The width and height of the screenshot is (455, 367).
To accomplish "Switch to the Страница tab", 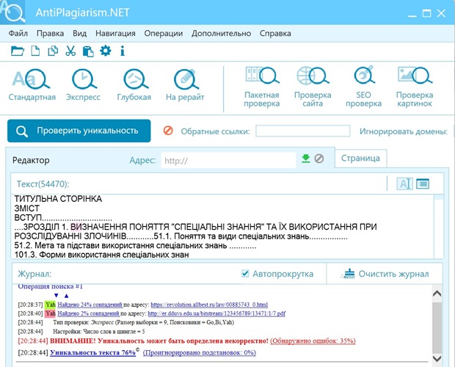I will 360,158.
